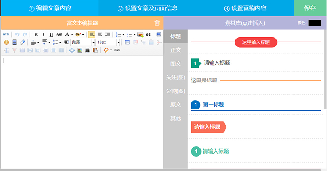327x171 pixels.
Task: Set text alignment to left
Action: coord(92,34)
